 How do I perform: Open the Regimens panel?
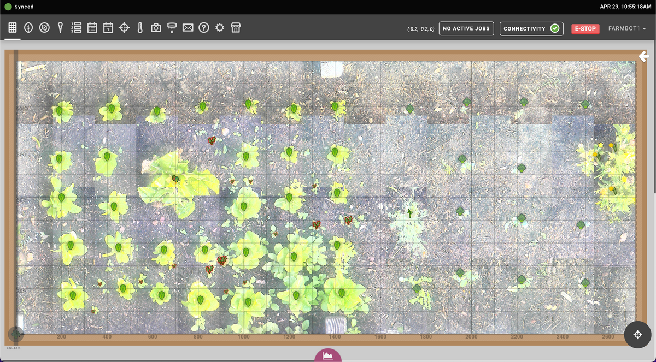pos(92,27)
